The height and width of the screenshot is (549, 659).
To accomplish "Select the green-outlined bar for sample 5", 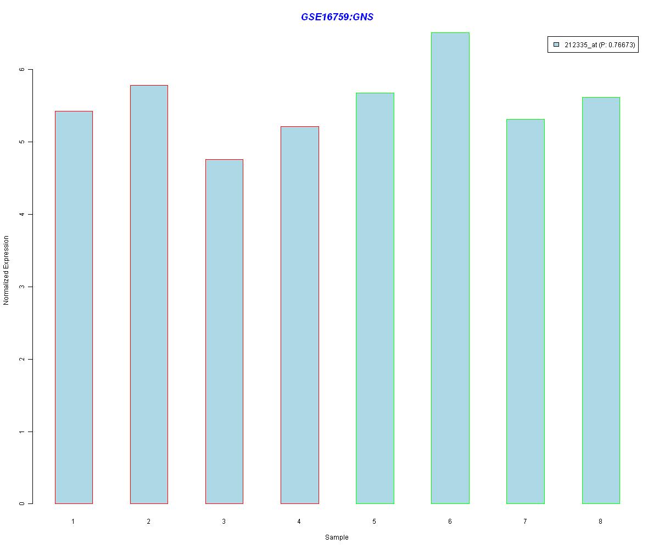I will 375,298.
